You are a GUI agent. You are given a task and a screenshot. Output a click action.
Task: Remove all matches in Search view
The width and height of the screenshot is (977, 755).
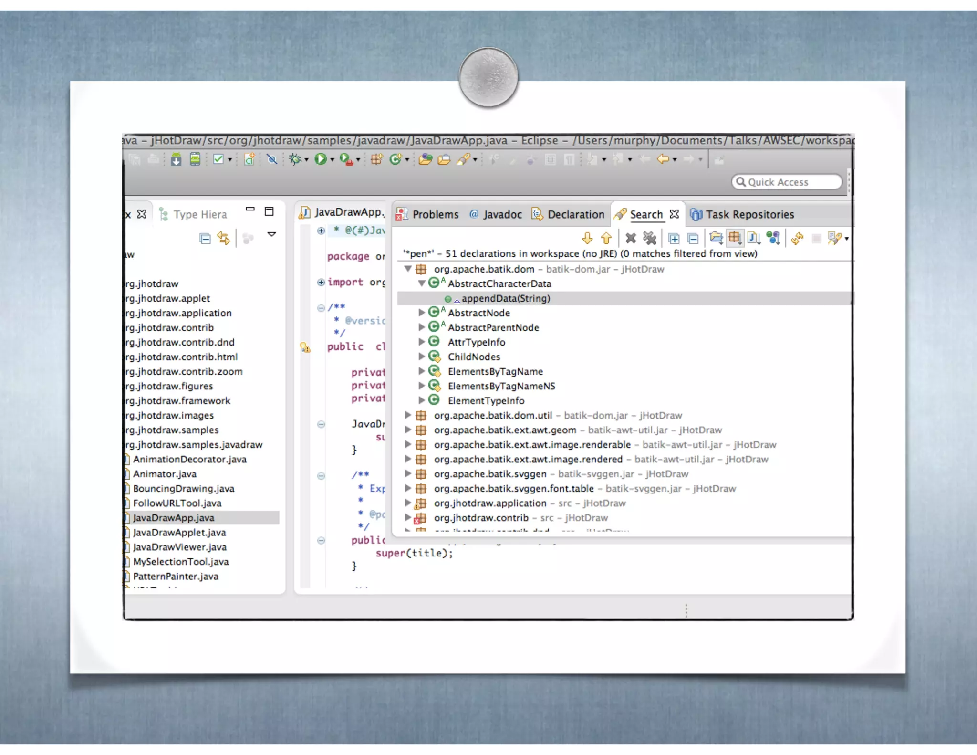point(649,238)
